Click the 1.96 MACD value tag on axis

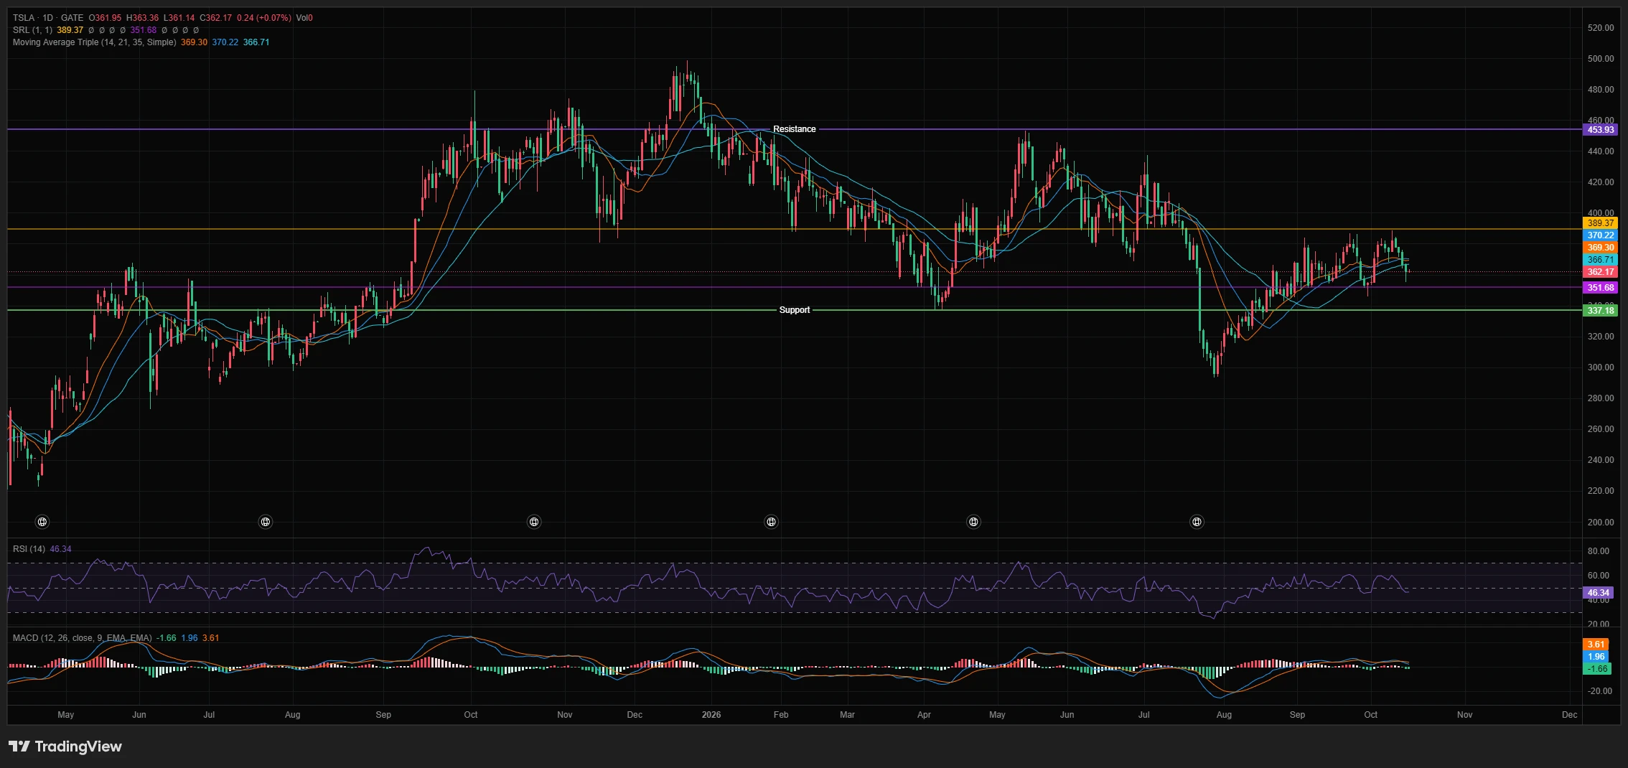coord(1596,657)
